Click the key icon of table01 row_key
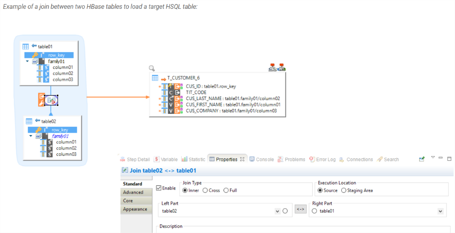 coord(35,55)
